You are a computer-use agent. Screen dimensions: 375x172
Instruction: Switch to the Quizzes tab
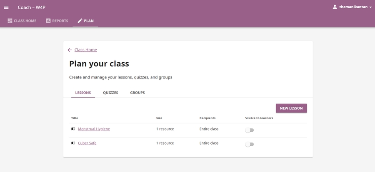click(110, 93)
